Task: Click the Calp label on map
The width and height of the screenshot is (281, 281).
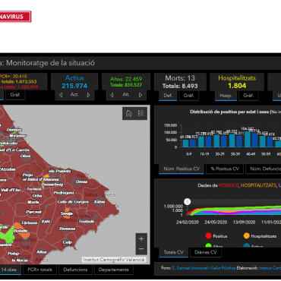Action: [x=68, y=242]
